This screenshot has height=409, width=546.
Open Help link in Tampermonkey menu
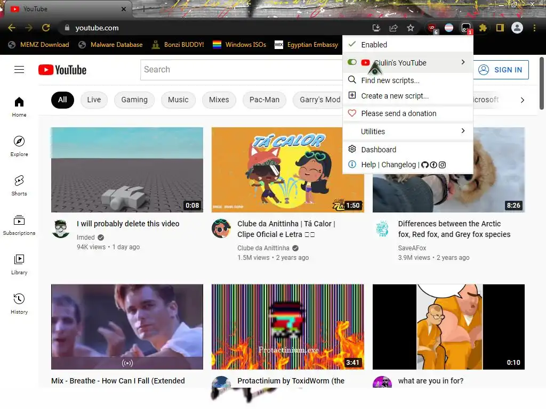(x=368, y=165)
